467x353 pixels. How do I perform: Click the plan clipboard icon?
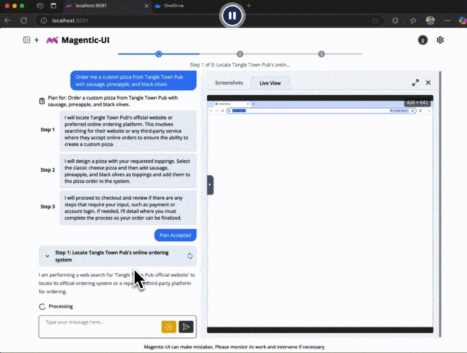click(42, 101)
